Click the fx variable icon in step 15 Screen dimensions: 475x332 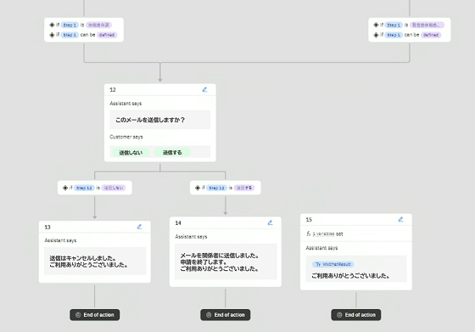click(x=309, y=234)
